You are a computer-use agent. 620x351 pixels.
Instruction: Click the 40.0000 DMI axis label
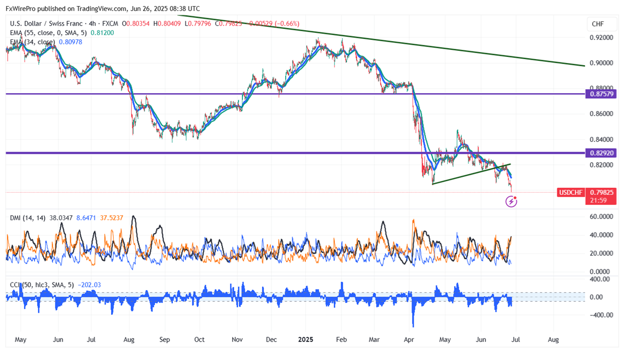coord(602,235)
